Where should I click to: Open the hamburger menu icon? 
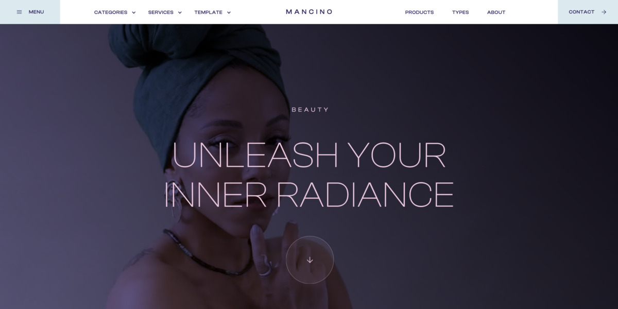coord(20,12)
